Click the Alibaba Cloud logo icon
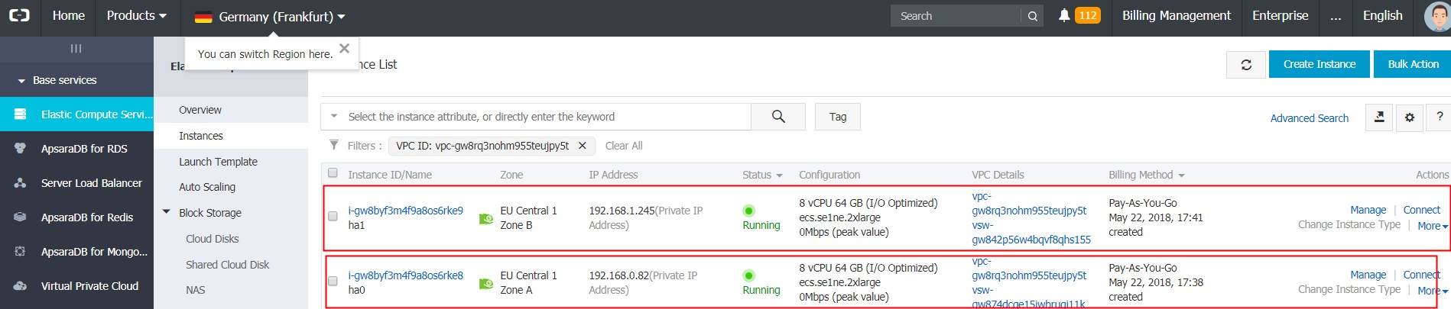1451x309 pixels. 19,16
